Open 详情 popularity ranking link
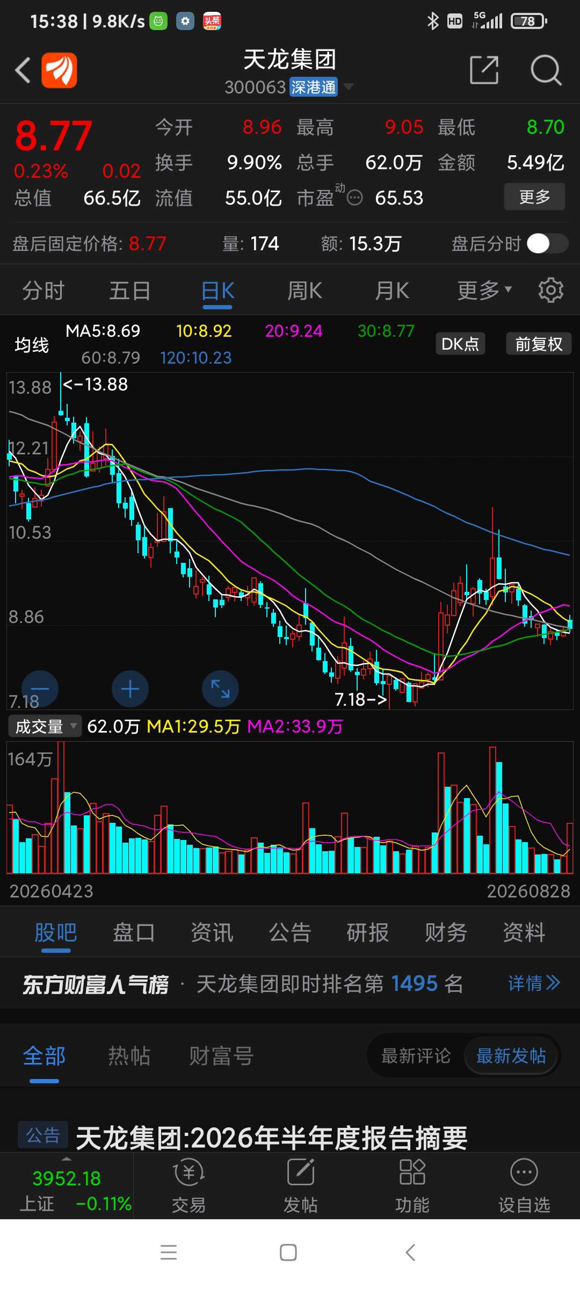580x1289 pixels. pos(534,983)
